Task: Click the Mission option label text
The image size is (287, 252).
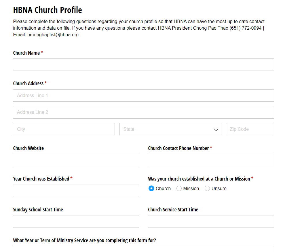Action: [x=191, y=188]
